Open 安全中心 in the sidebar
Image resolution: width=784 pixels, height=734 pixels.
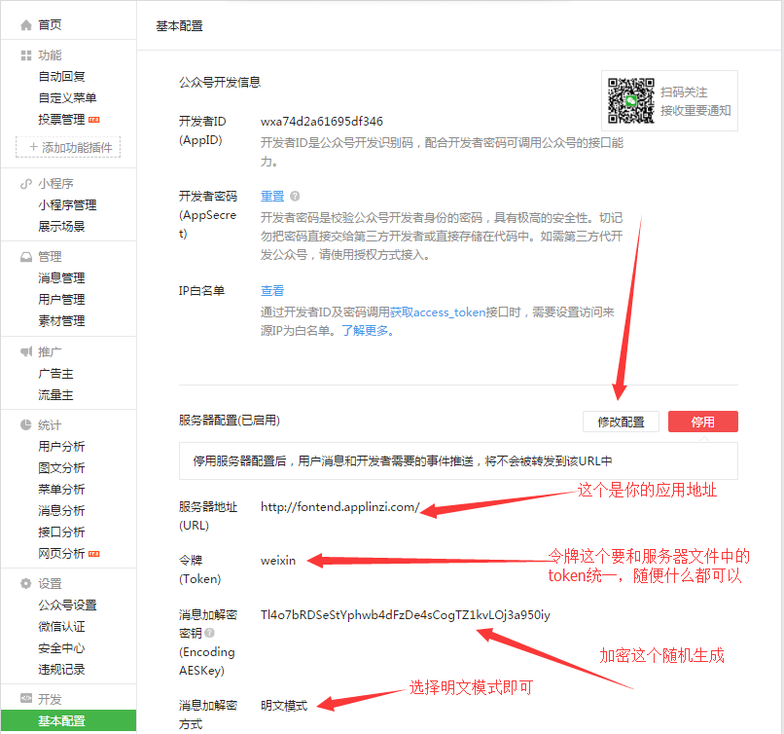coord(61,648)
